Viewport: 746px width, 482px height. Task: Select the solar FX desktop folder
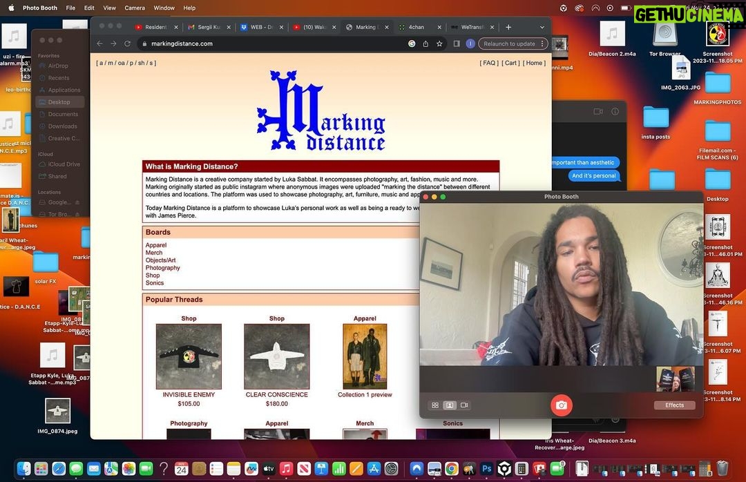pos(46,267)
